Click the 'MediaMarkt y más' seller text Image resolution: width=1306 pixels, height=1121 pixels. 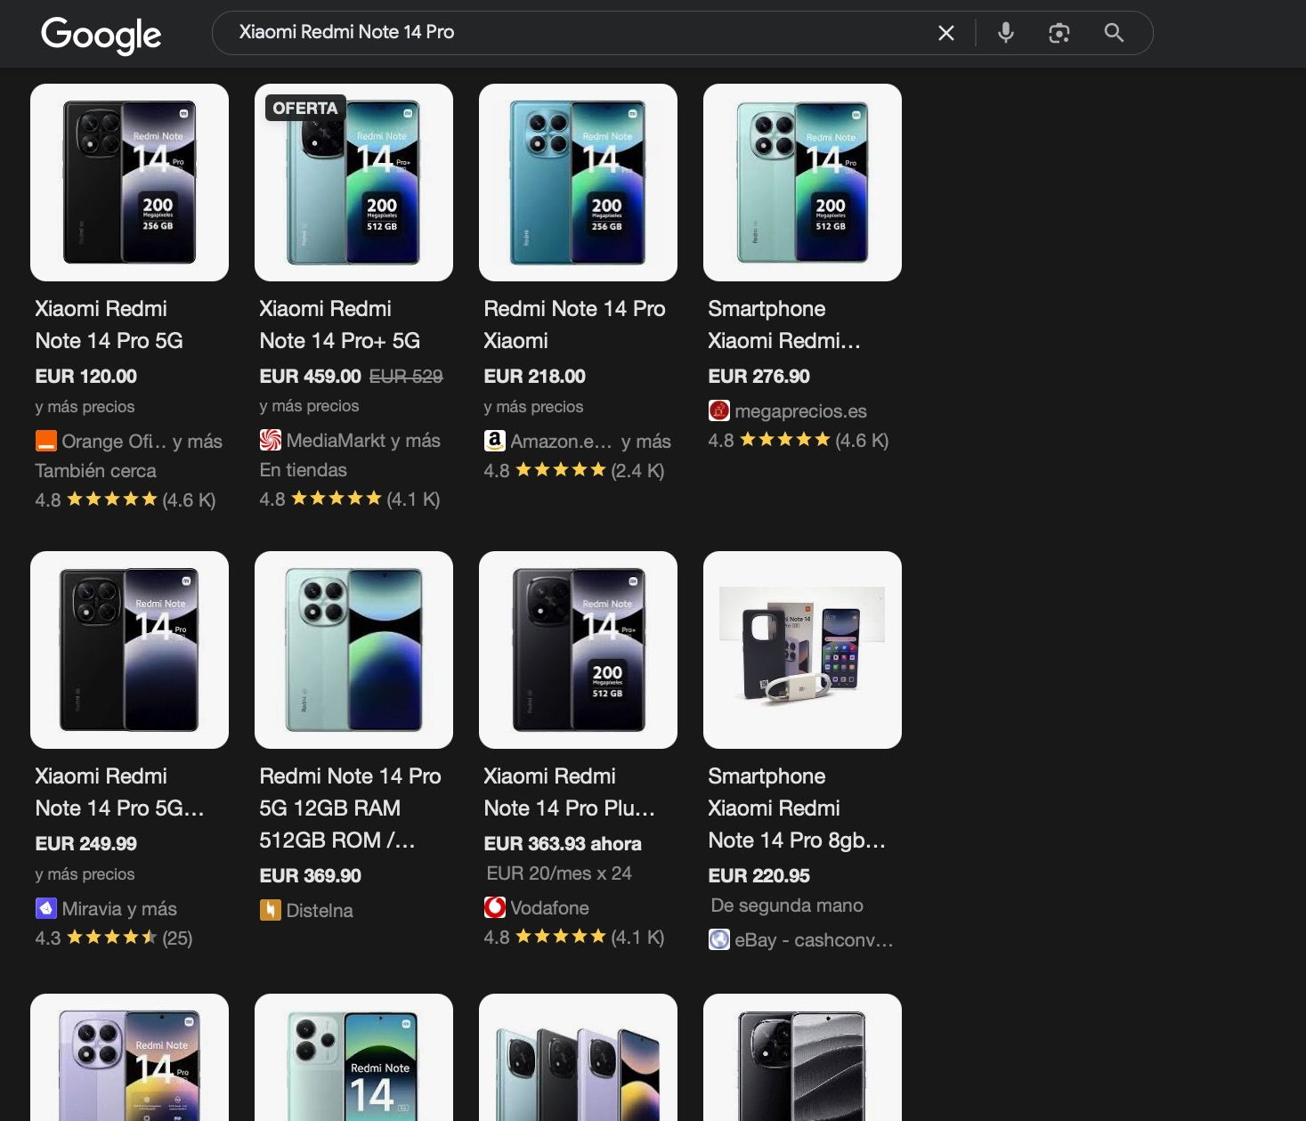coord(363,441)
